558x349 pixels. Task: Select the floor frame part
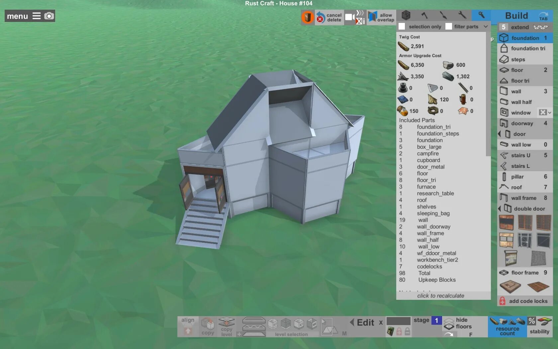point(525,273)
